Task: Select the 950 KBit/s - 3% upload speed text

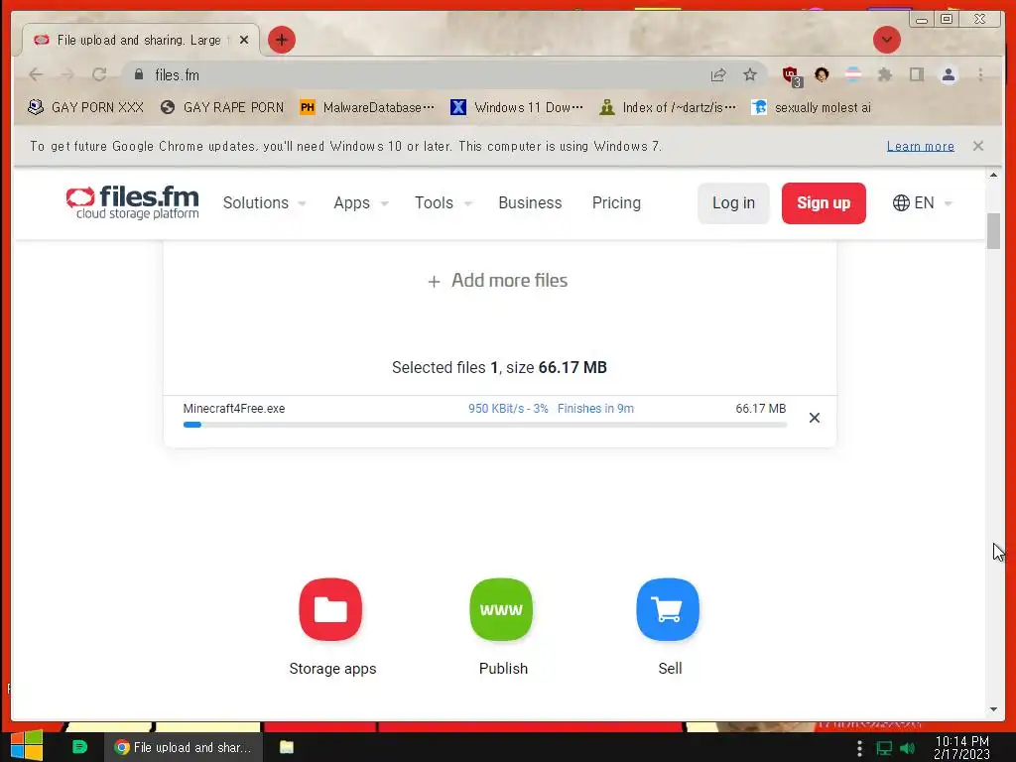Action: [508, 408]
